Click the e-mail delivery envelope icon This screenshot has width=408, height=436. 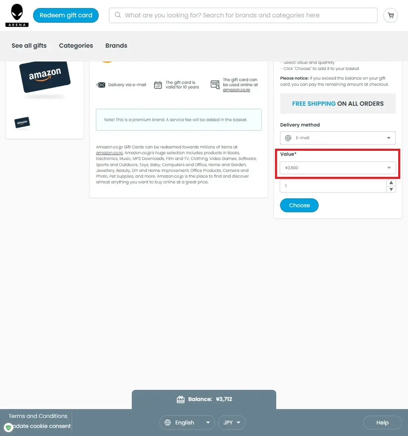pyautogui.click(x=101, y=85)
